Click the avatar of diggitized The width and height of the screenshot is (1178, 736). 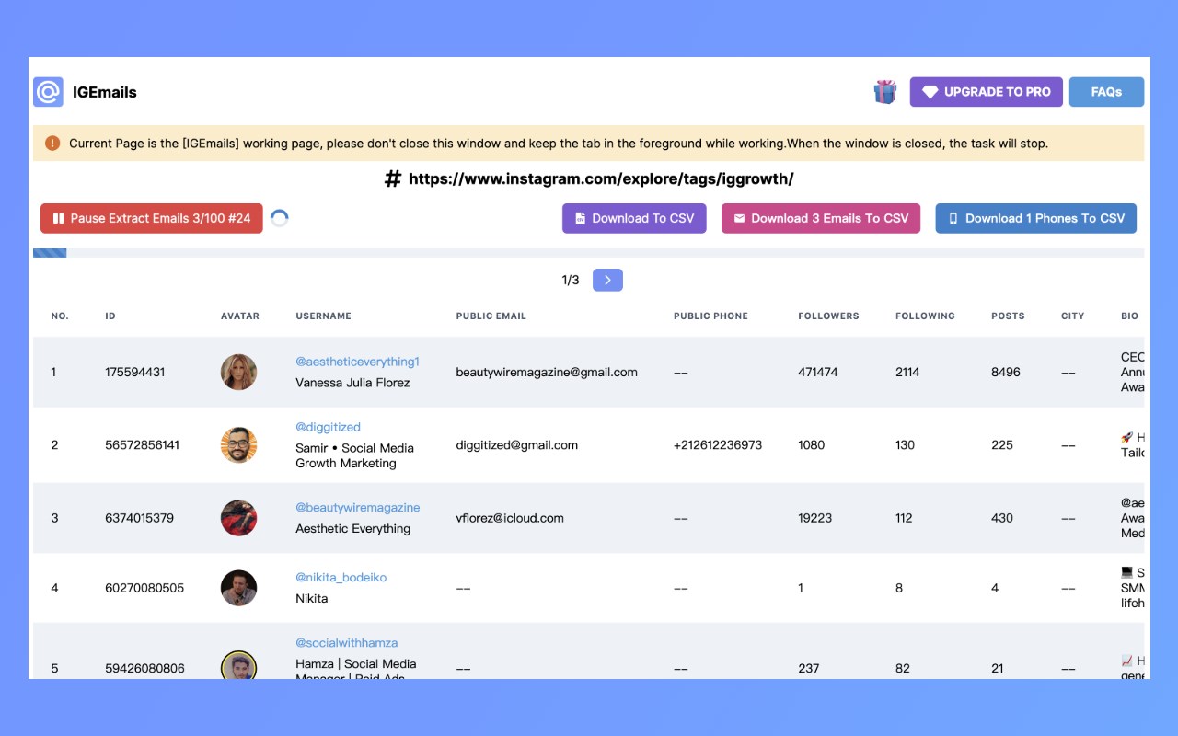click(x=238, y=444)
